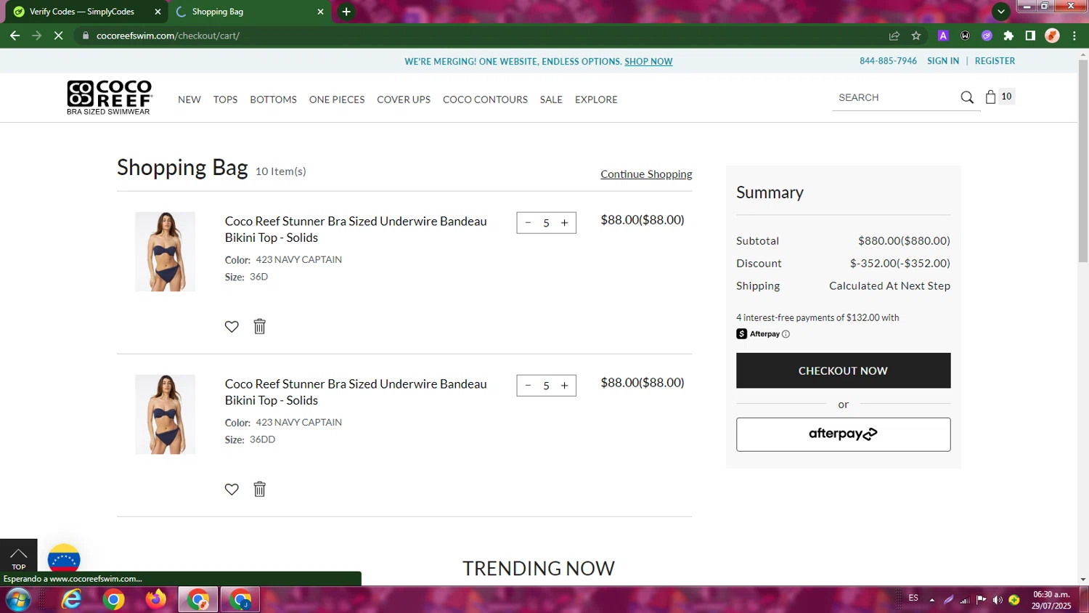Open the TOPS menu
Screen dimensions: 1089x613
pyautogui.click(x=225, y=100)
